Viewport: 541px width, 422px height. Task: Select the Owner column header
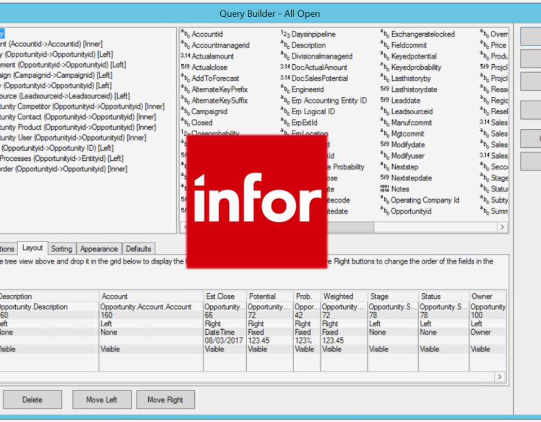[488, 297]
